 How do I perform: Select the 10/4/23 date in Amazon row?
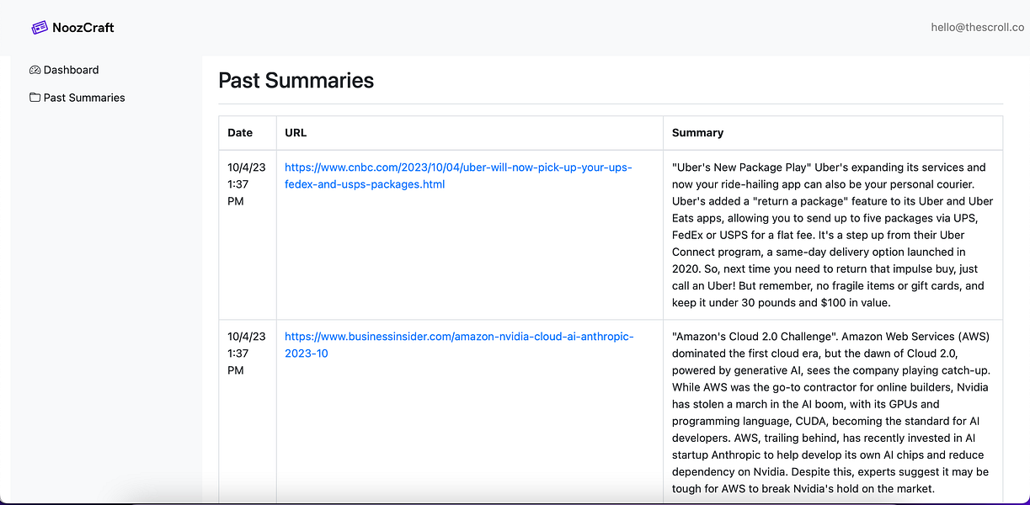246,337
